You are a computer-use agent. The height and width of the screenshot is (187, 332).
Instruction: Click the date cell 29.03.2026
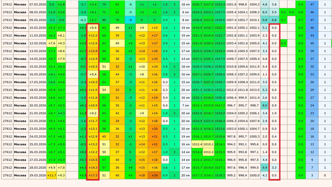point(37,175)
